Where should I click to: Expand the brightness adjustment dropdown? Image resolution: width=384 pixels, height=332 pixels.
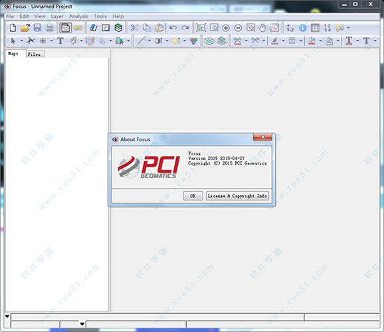185,41
